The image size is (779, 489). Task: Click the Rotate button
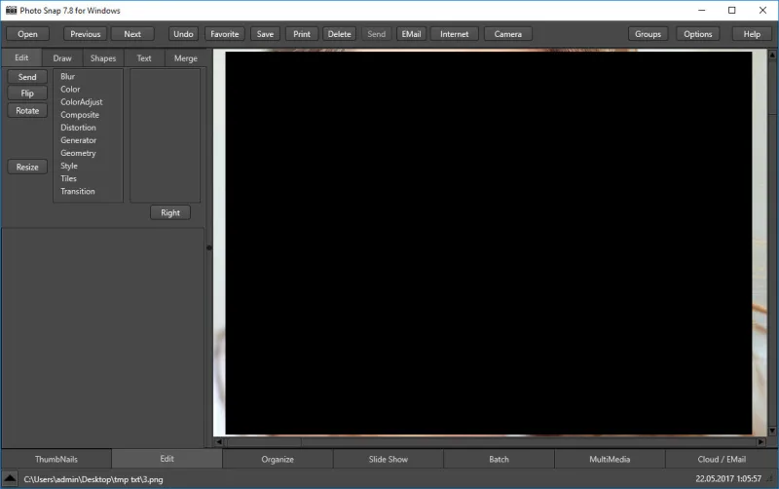click(x=27, y=110)
